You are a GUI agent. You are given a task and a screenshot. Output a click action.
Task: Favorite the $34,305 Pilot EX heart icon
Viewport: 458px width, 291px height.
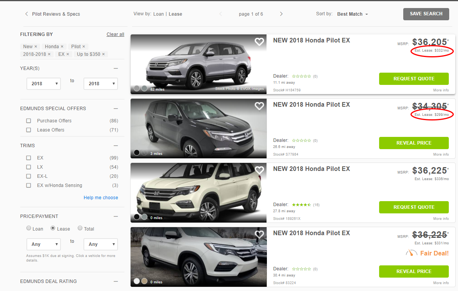[259, 106]
